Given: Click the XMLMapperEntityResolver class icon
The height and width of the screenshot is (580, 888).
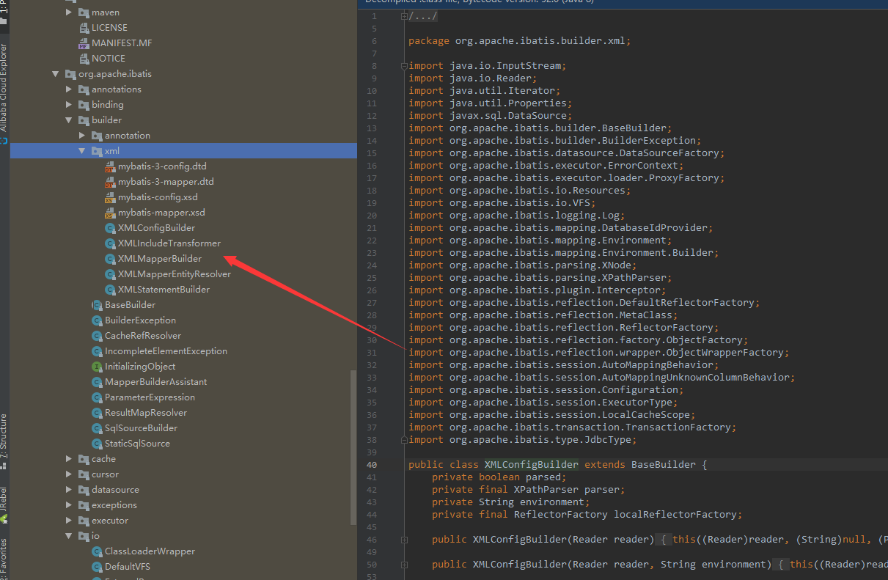Looking at the screenshot, I should pyautogui.click(x=110, y=274).
